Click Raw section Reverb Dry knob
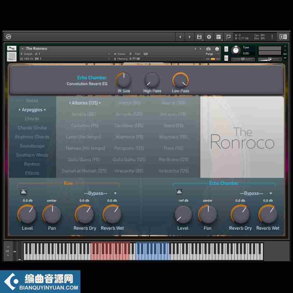 click(x=84, y=214)
